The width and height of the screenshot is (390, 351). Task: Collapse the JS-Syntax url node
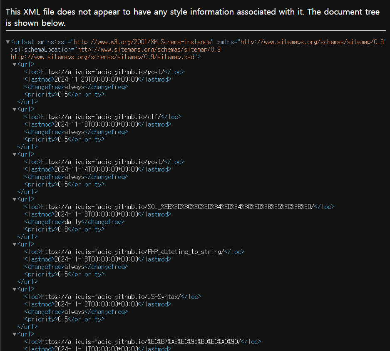15,289
